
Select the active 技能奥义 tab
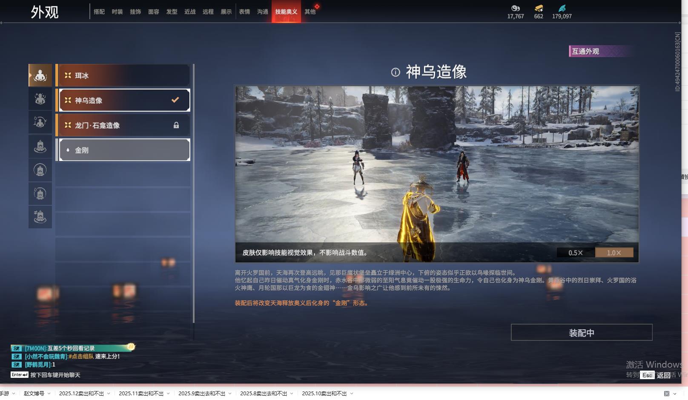pos(286,12)
